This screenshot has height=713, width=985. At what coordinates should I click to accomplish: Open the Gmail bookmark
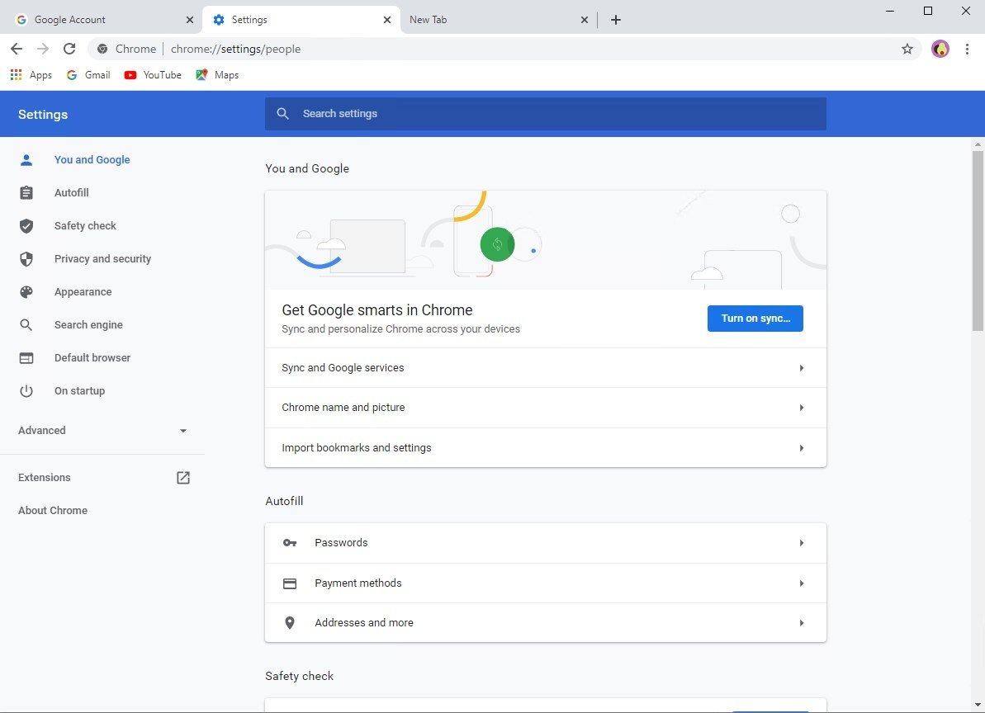point(88,75)
